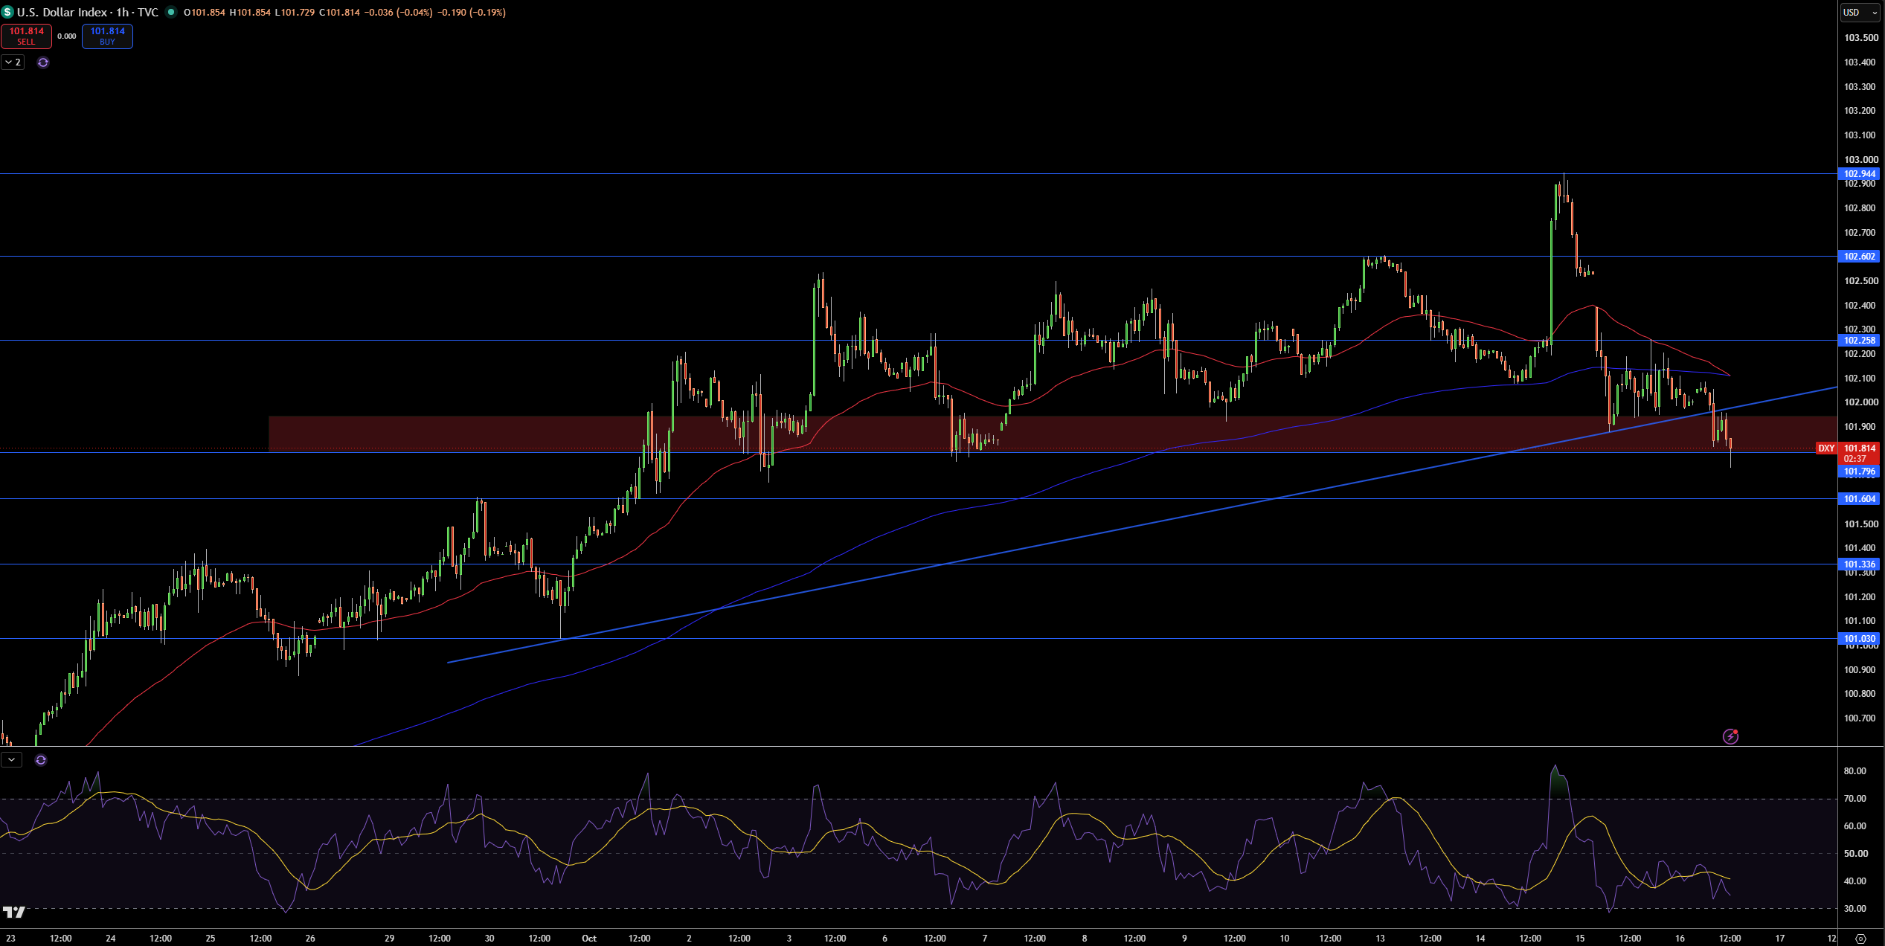Open the USD currency dropdown
1885x946 pixels.
pos(1860,13)
